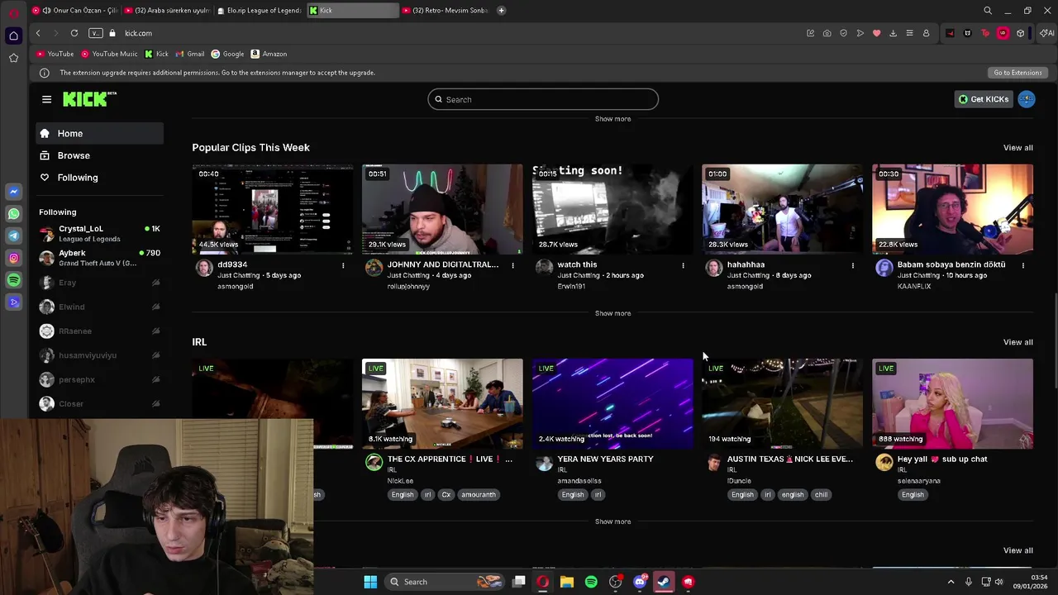
Task: Toggle the taskbar microphone icon
Action: [969, 582]
